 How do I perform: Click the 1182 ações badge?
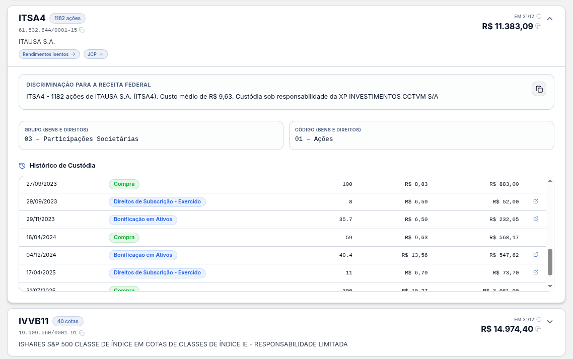[67, 18]
